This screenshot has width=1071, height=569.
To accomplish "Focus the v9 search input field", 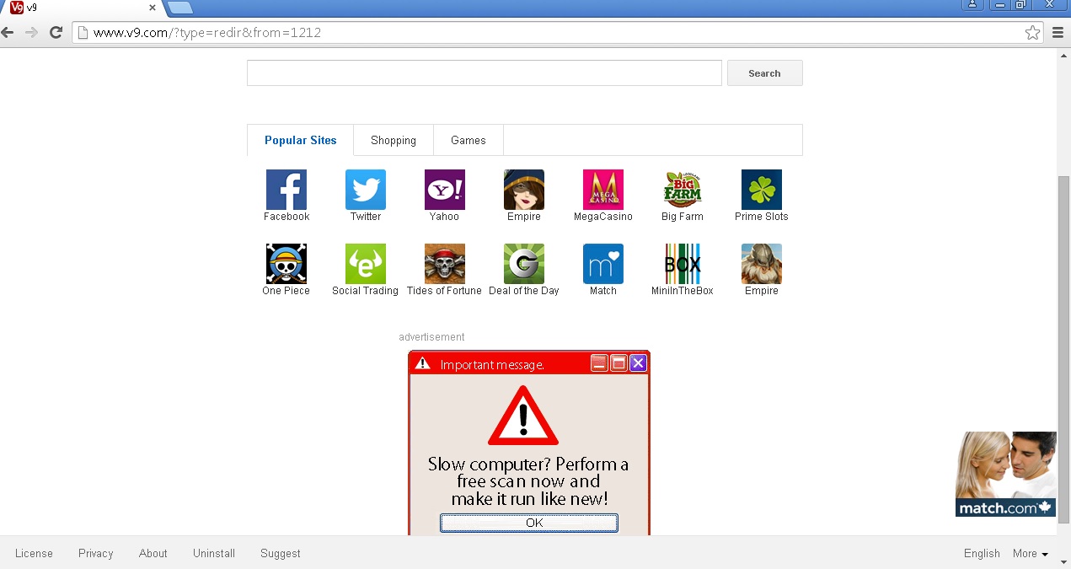I will (485, 73).
